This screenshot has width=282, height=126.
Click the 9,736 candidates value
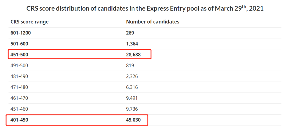coord(132,109)
